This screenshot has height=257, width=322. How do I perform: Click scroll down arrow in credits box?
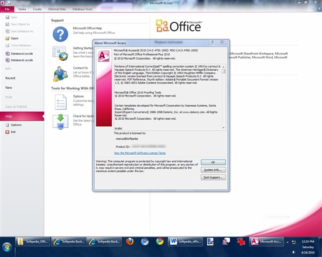(224, 128)
